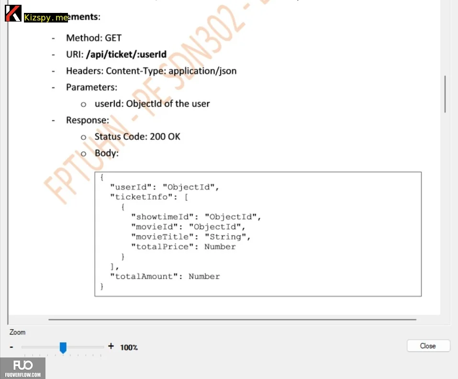
Task: Click the '"totalAmount": Number' line
Action: click(x=165, y=277)
